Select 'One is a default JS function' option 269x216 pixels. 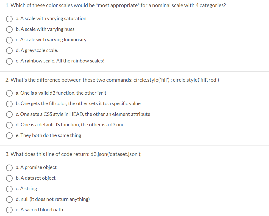(9, 125)
